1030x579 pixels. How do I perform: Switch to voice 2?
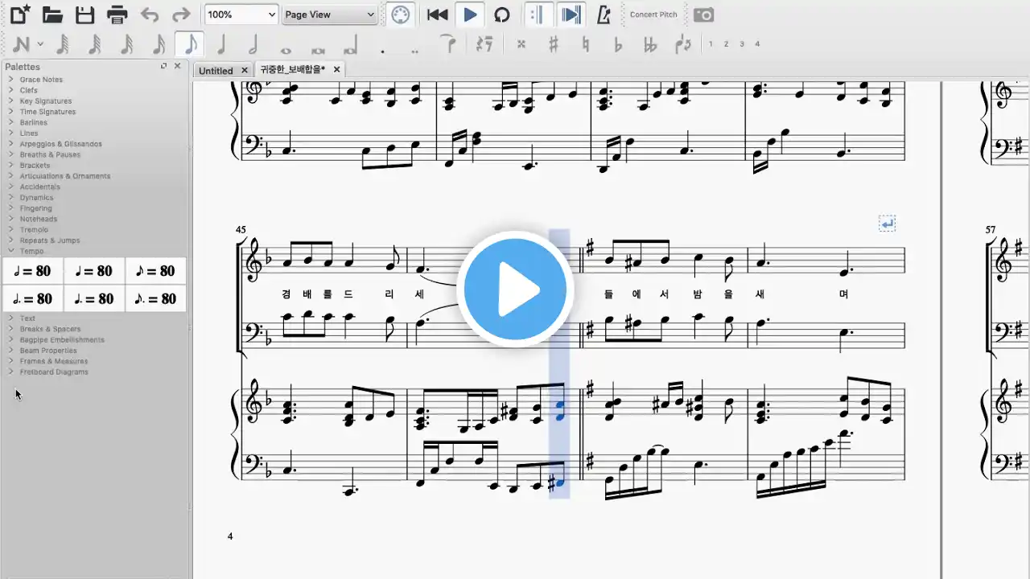coord(726,44)
